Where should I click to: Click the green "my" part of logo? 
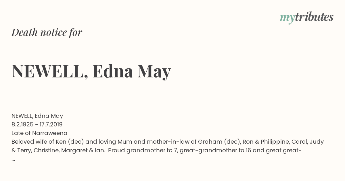click(287, 19)
